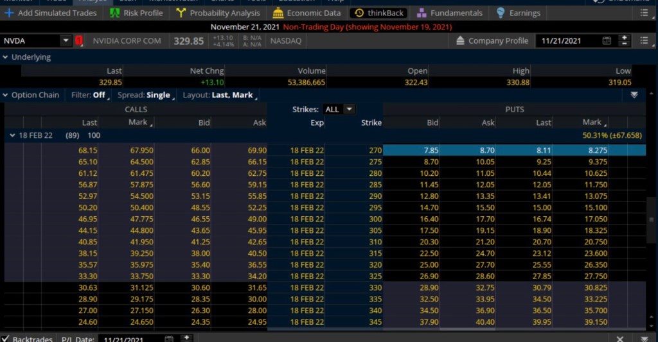Toggle the Backtrades checkbox

[6, 338]
